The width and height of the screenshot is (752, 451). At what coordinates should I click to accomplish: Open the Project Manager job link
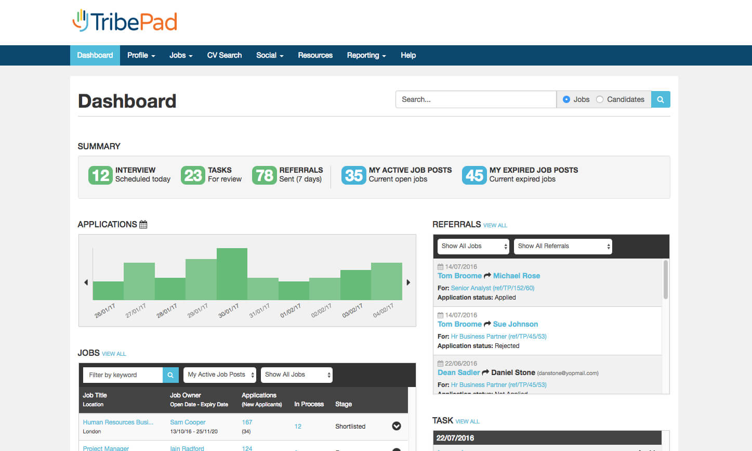(x=106, y=448)
